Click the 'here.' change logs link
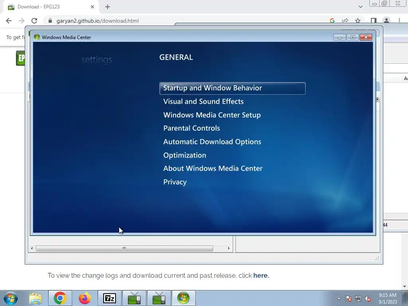 point(261,276)
